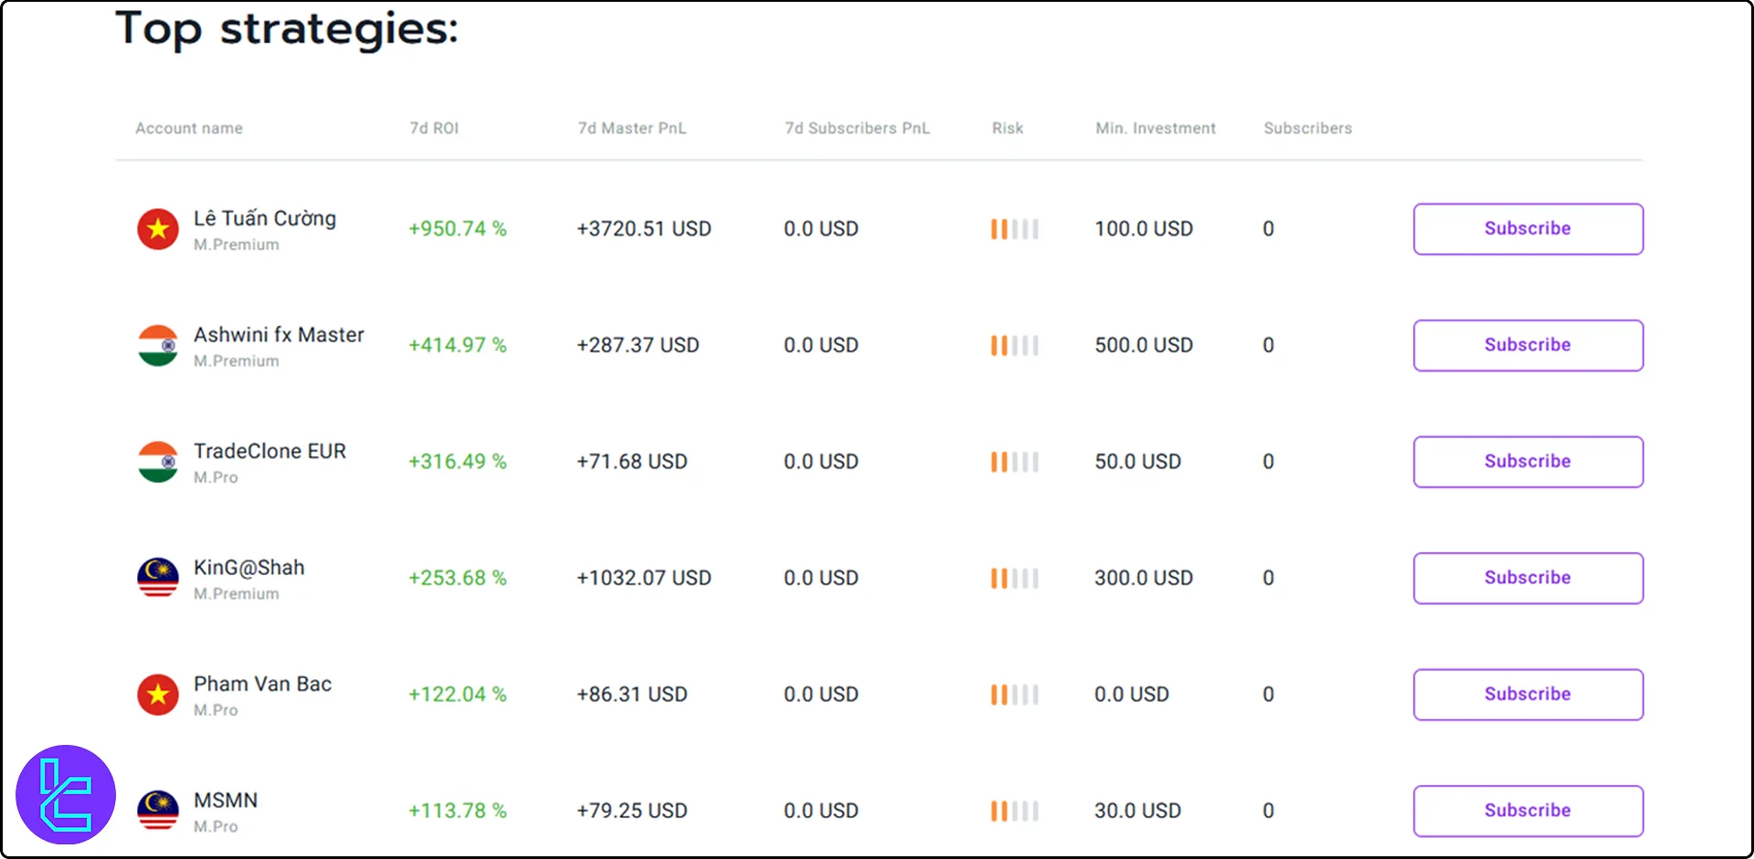Click risk level bars for Ashwini fx Master

(x=1015, y=345)
